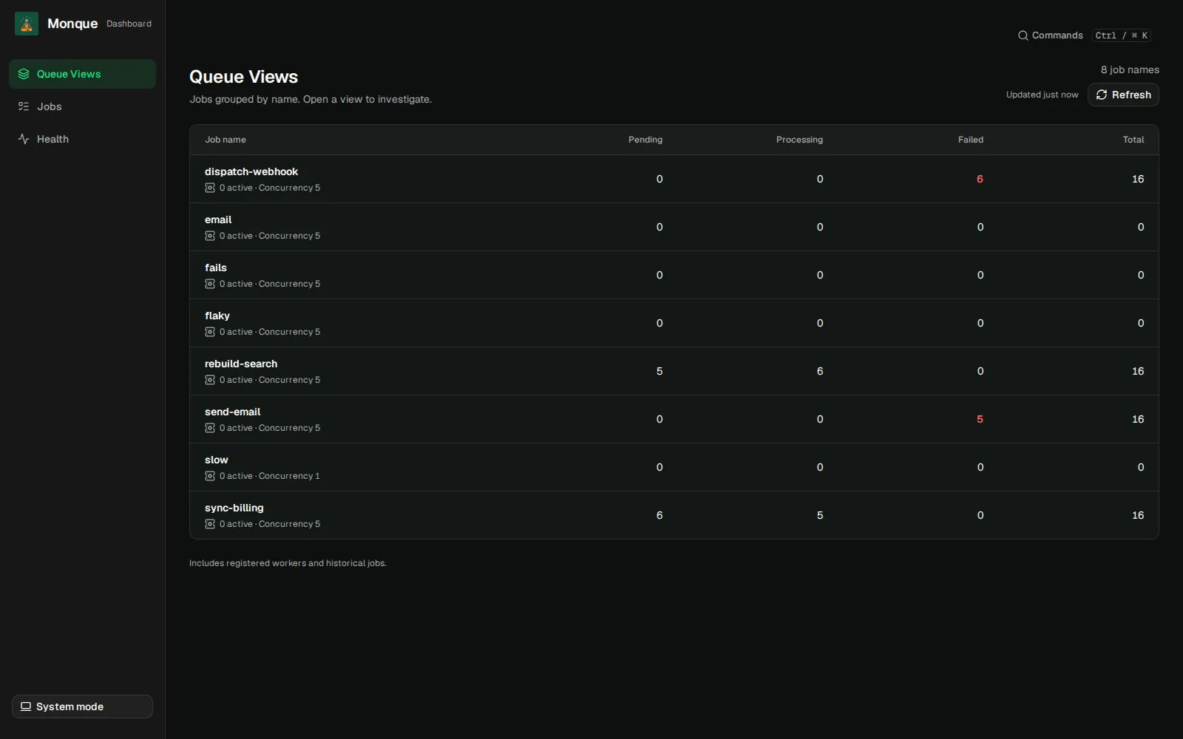The height and width of the screenshot is (739, 1183).
Task: Select the fails job name
Action: pyautogui.click(x=216, y=268)
